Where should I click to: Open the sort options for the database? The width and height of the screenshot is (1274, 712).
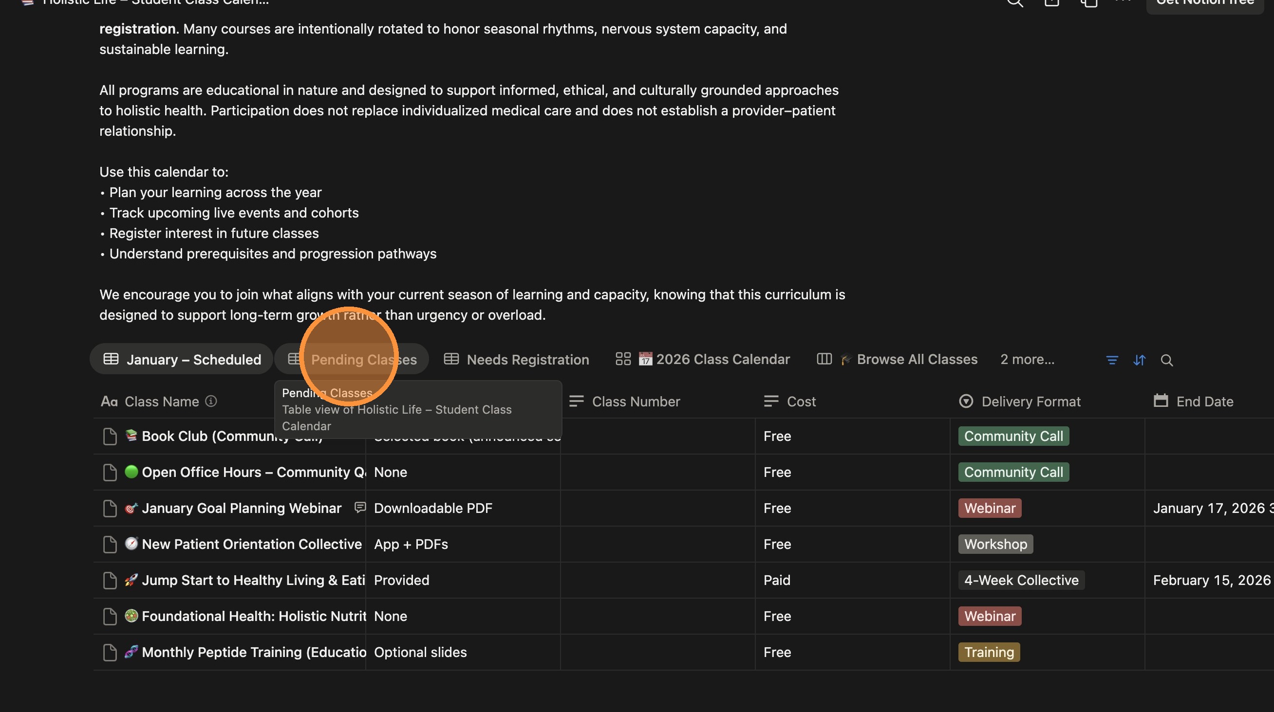click(x=1140, y=360)
